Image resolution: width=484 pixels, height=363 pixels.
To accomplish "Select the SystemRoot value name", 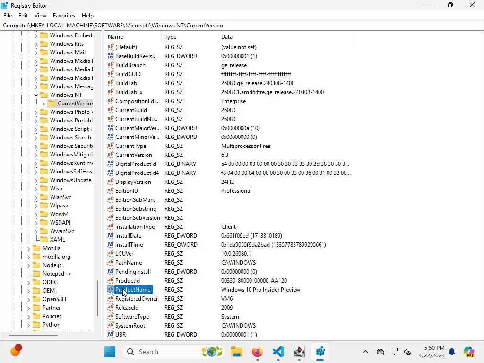I will pyautogui.click(x=130, y=325).
